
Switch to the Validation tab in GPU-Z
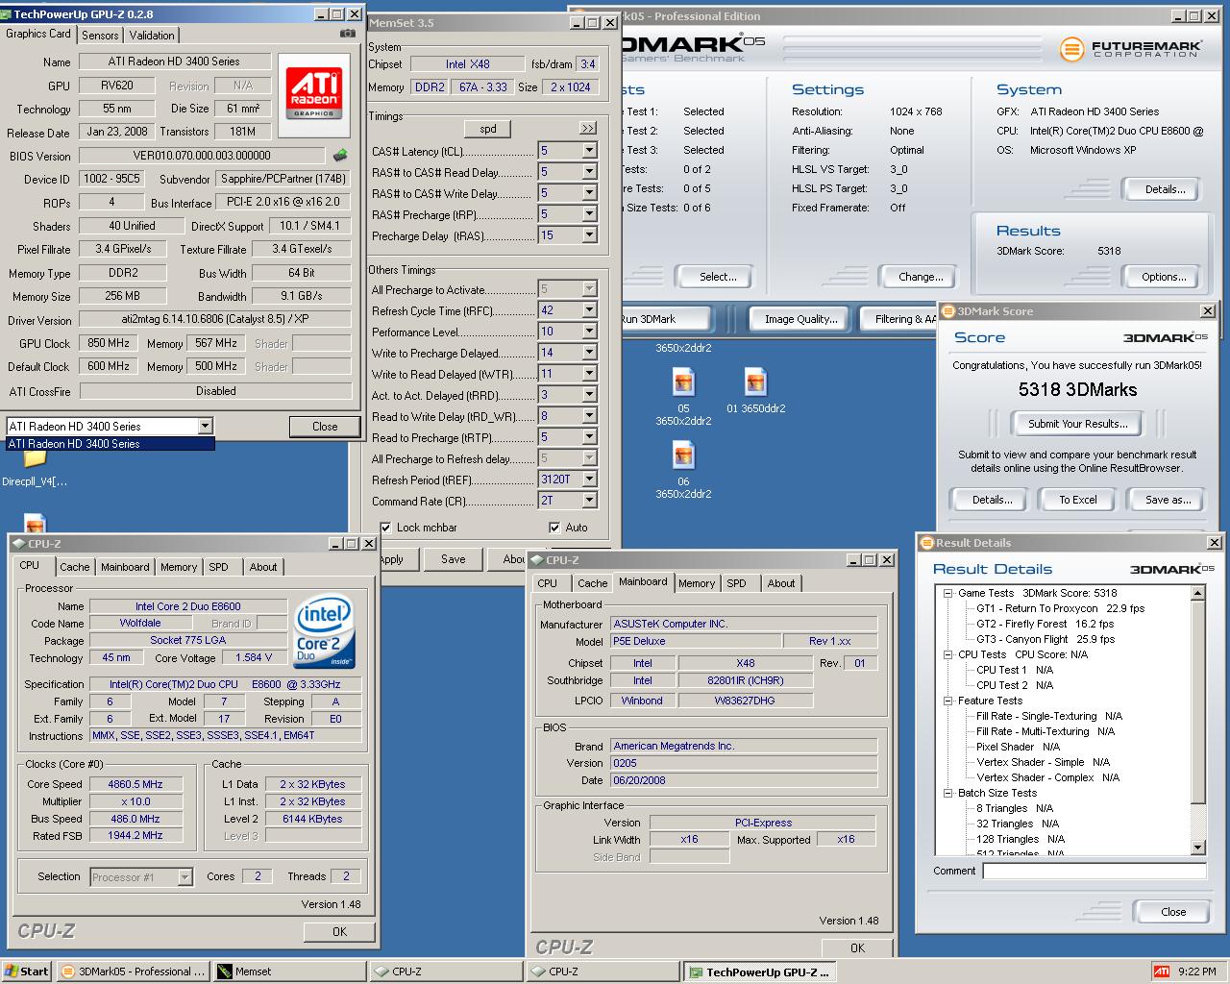point(152,35)
